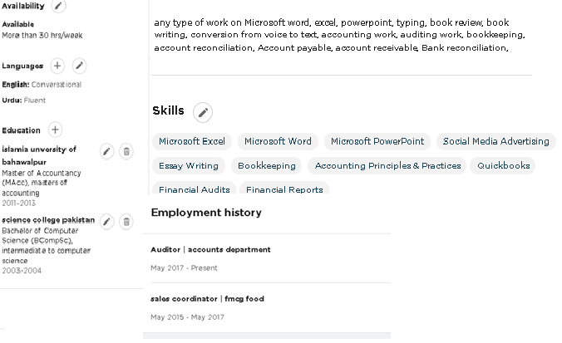
Task: Delete the Islamia University education entry
Action: pos(126,151)
